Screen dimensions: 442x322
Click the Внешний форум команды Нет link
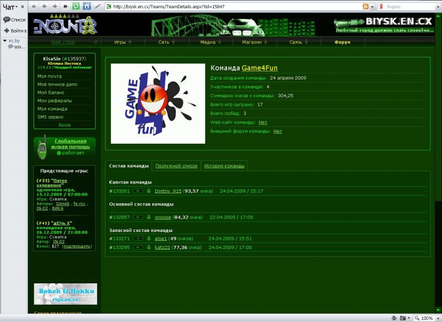tap(278, 131)
